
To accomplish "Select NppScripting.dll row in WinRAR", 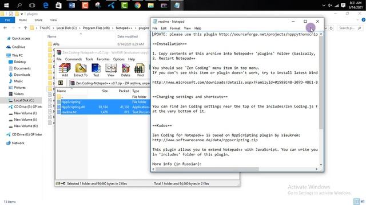I will coord(104,107).
